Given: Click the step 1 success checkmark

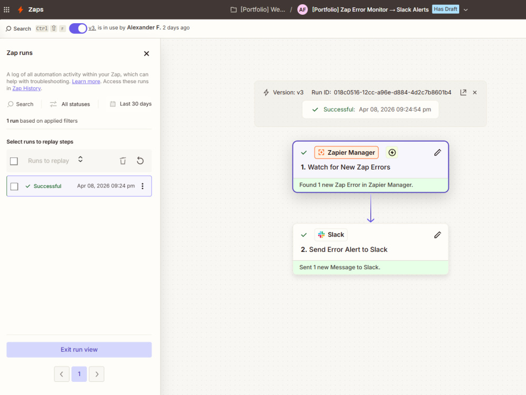Looking at the screenshot, I should tap(304, 153).
